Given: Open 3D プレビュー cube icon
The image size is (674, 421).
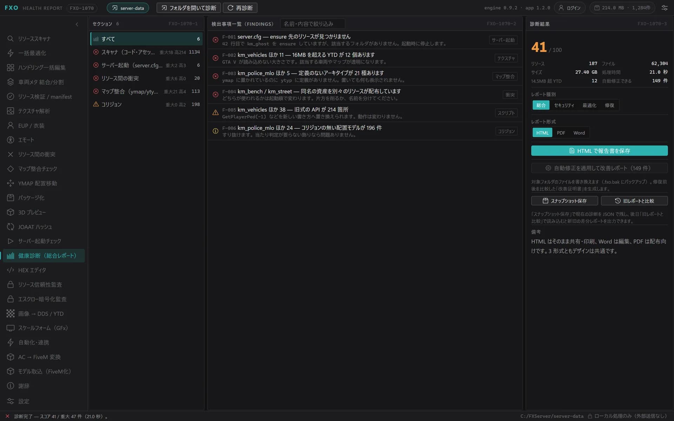Looking at the screenshot, I should pyautogui.click(x=11, y=212).
